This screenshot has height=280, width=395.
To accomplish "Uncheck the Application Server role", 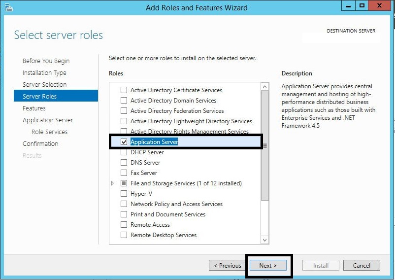I will [124, 142].
